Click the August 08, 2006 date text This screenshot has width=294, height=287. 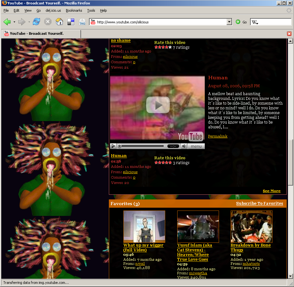click(234, 86)
